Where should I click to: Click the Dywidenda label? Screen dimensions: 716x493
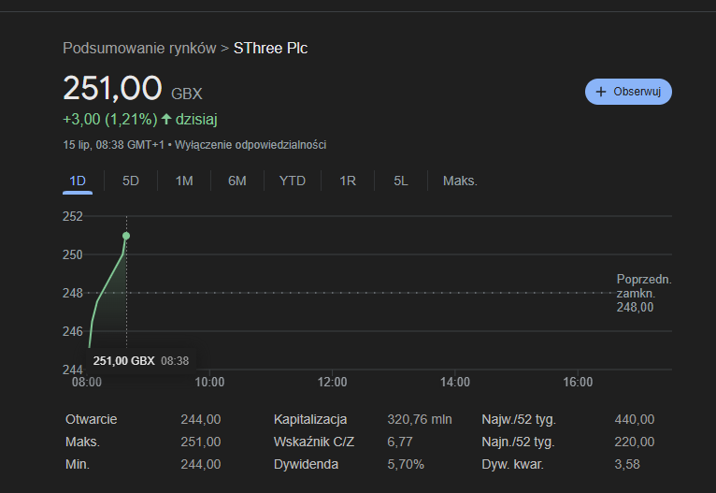point(306,464)
